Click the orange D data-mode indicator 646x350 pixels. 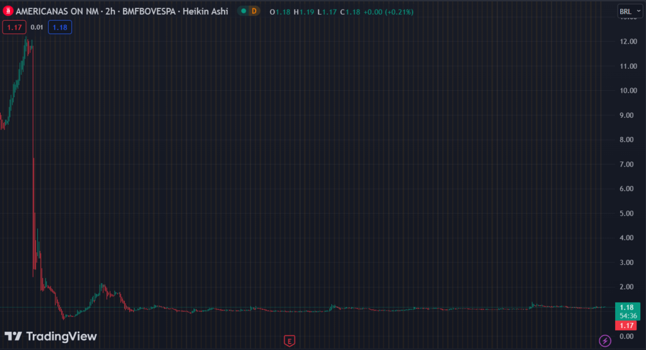click(254, 11)
